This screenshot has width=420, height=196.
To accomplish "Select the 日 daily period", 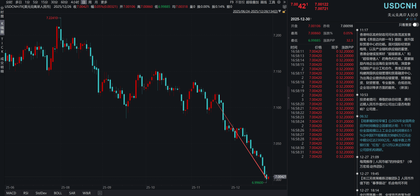I will (x=84, y=2).
